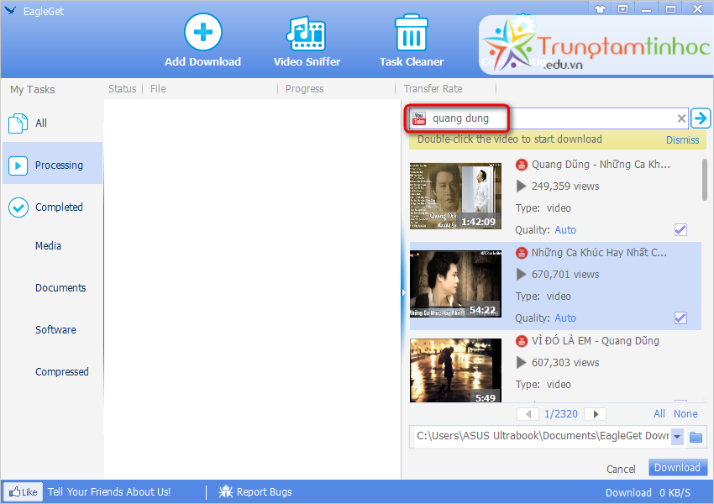Select the 54:22 video thumbnail
The width and height of the screenshot is (714, 504).
455,284
